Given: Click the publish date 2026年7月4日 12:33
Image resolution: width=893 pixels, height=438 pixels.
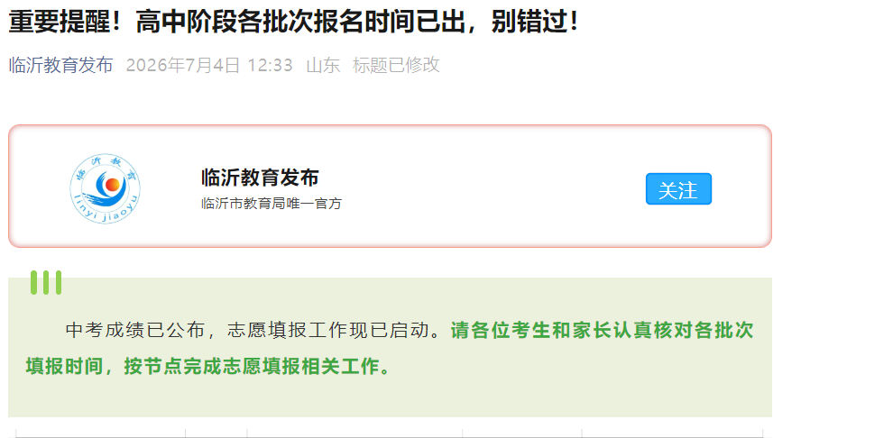Looking at the screenshot, I should pyautogui.click(x=209, y=65).
